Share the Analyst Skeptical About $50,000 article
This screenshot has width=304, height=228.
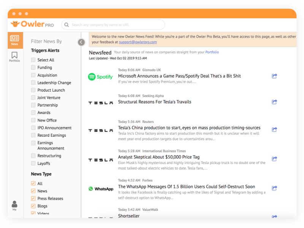pyautogui.click(x=274, y=159)
